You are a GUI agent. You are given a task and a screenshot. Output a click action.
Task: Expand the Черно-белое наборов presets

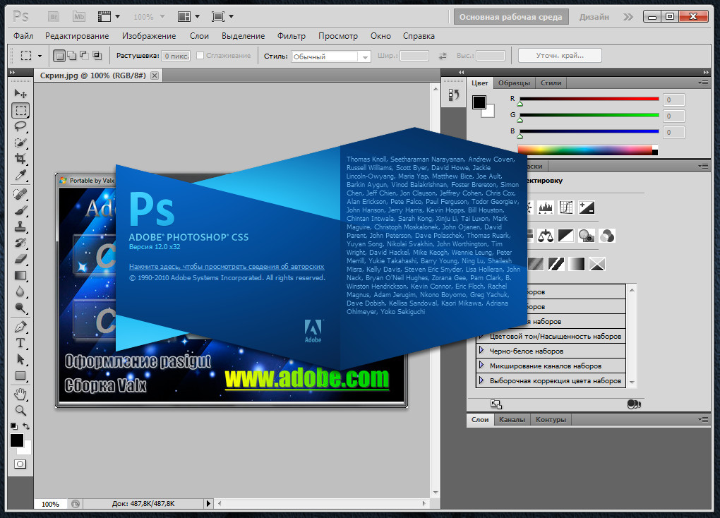(481, 351)
